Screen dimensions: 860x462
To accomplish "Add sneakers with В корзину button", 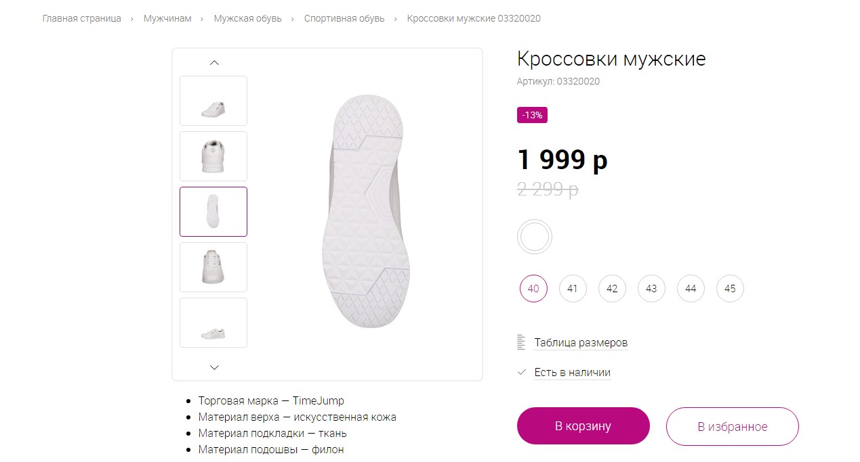I will point(583,426).
